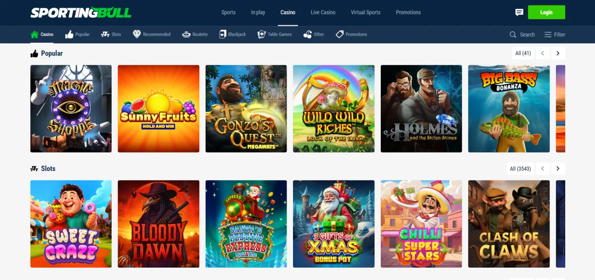The width and height of the screenshot is (595, 280).
Task: Open the Sports tab
Action: [x=229, y=12]
